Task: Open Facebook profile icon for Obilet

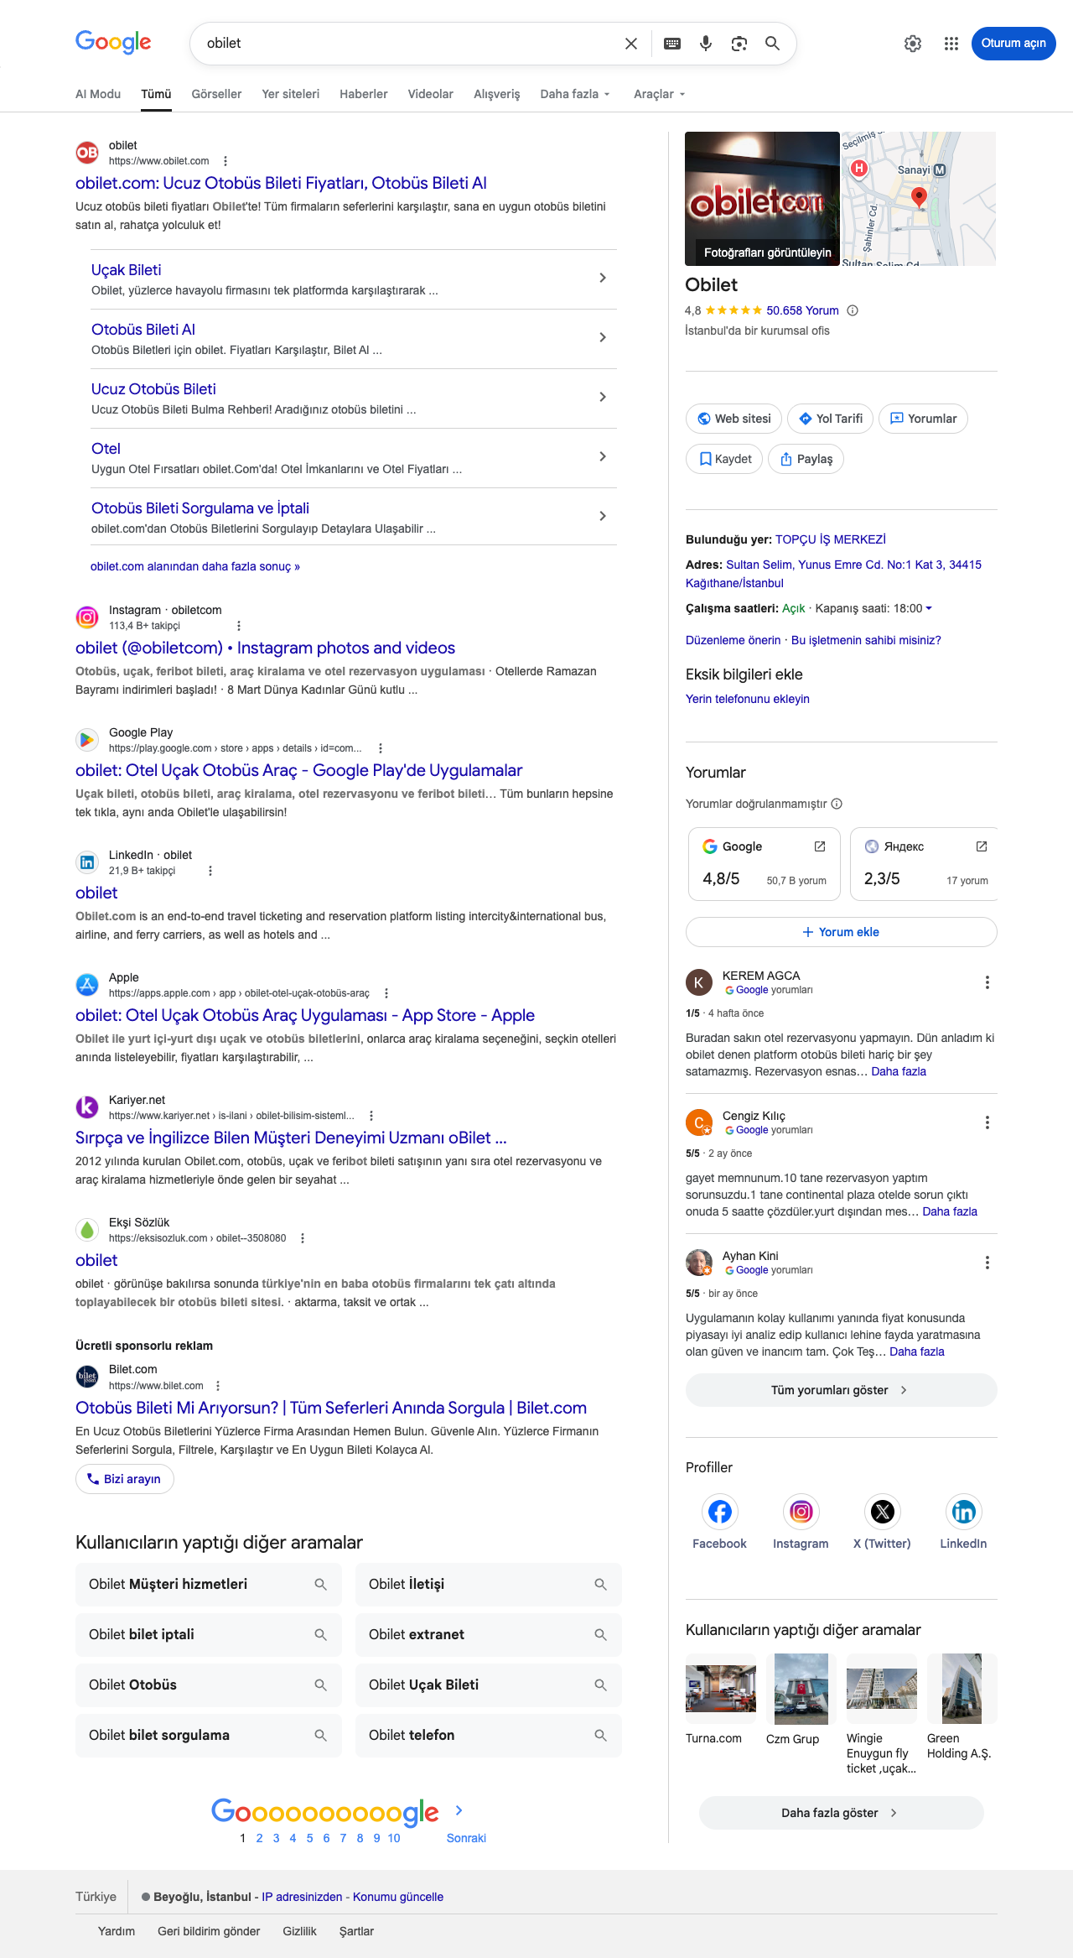Action: click(719, 1512)
